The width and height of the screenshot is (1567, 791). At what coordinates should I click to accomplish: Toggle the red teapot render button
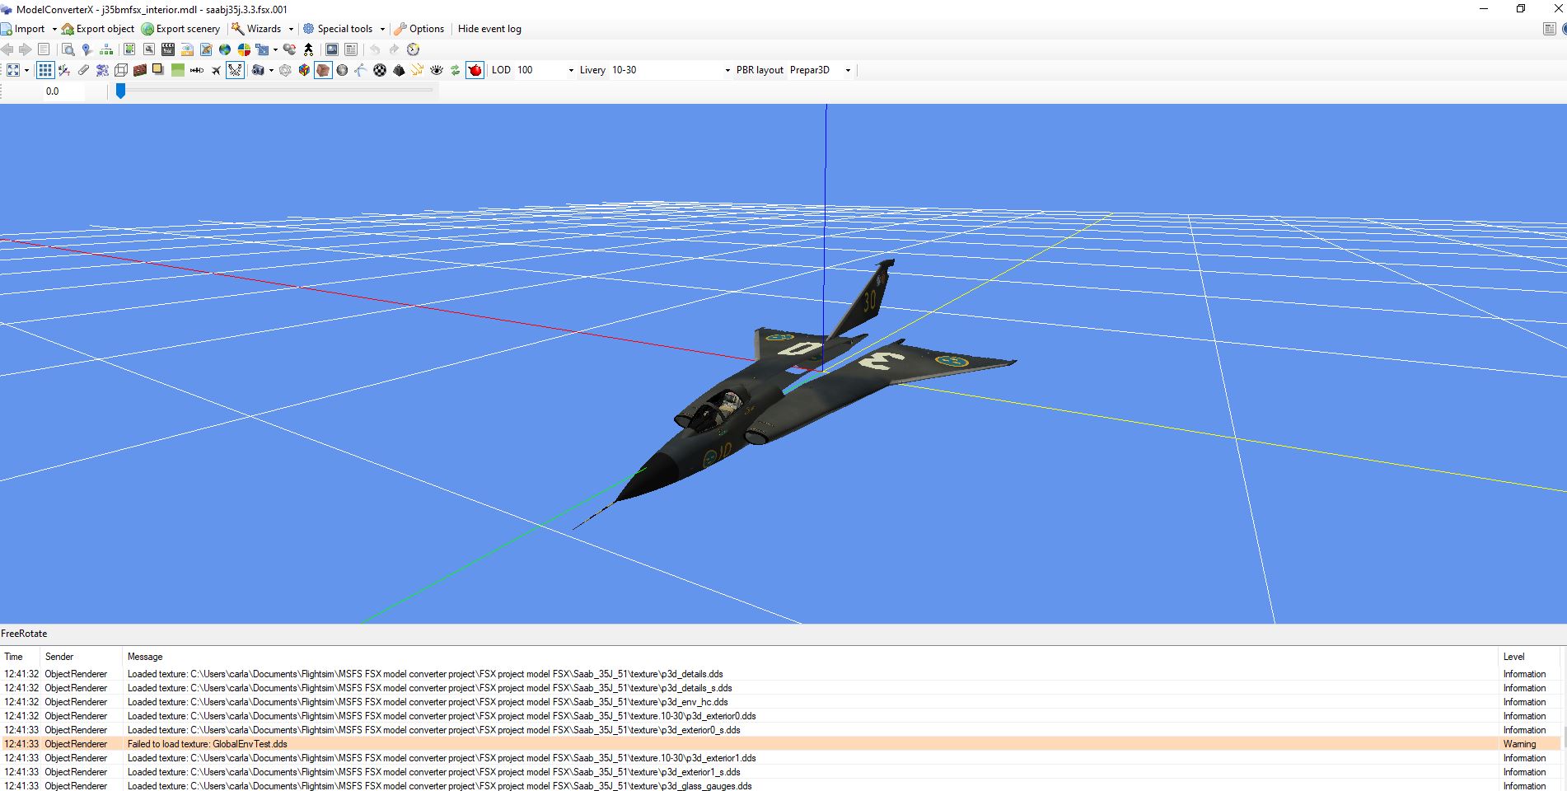pos(475,70)
